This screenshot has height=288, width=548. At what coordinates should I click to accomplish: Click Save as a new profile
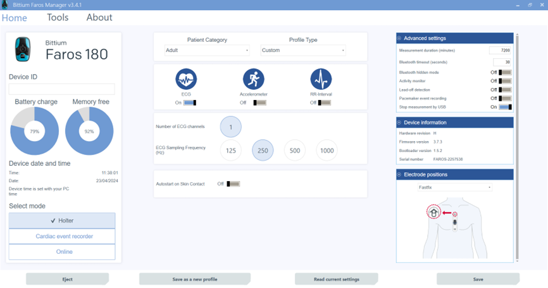coord(195,279)
